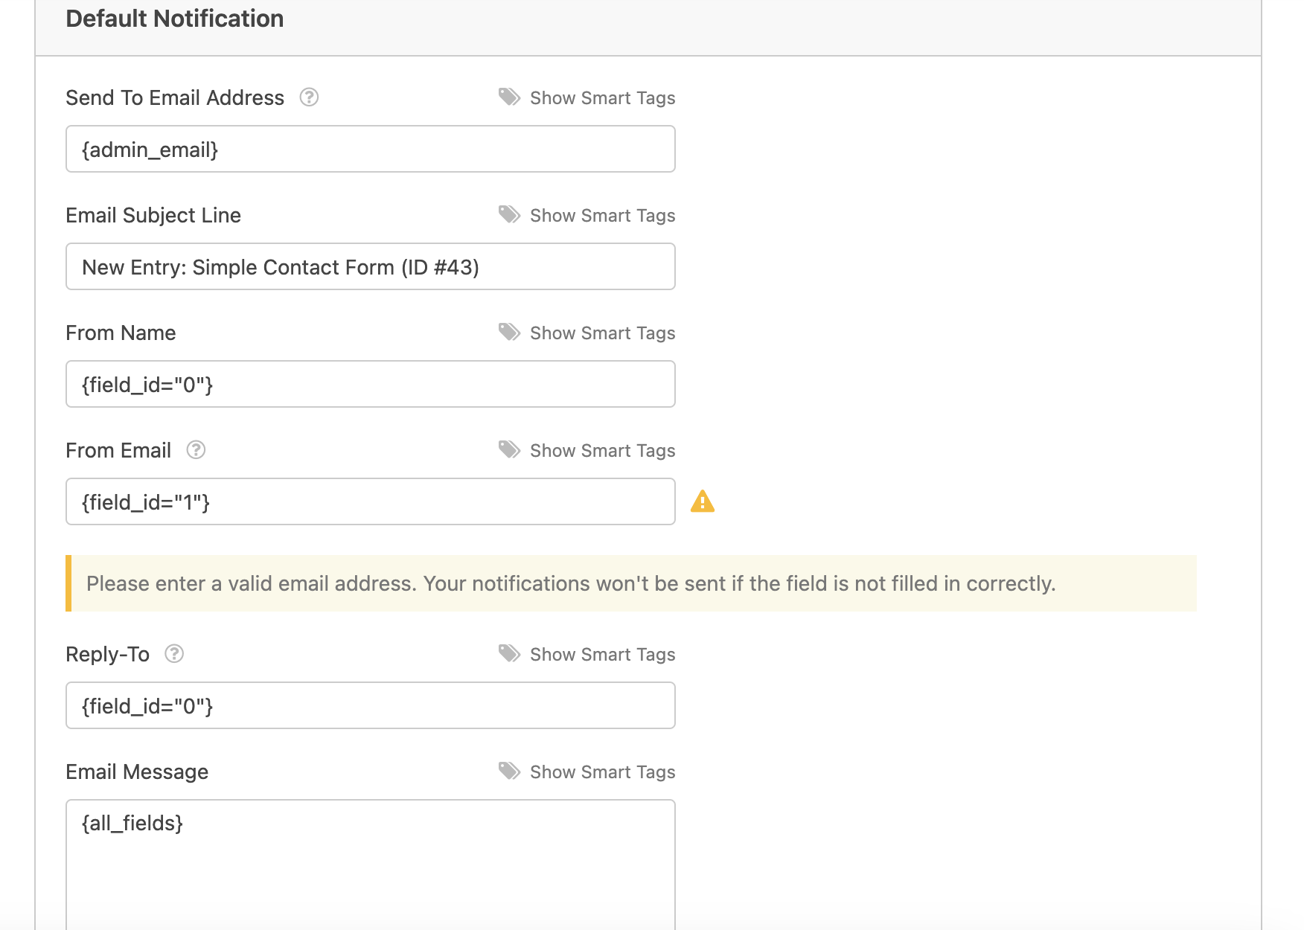Click the Reply-To label
1304x930 pixels.
click(x=108, y=655)
